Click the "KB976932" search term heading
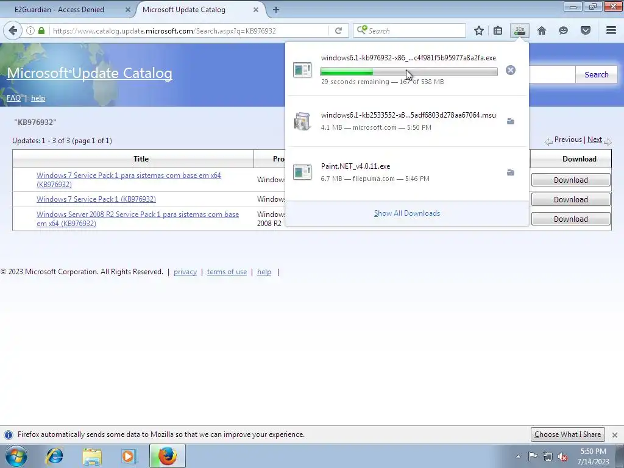Screen dimensions: 624x468 point(35,122)
